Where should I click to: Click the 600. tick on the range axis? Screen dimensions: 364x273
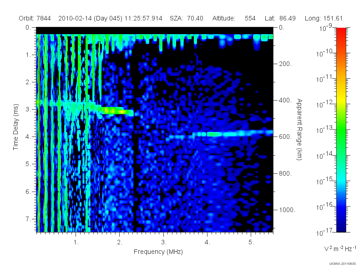point(285,136)
